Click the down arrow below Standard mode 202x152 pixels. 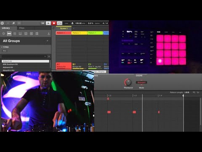(141, 85)
